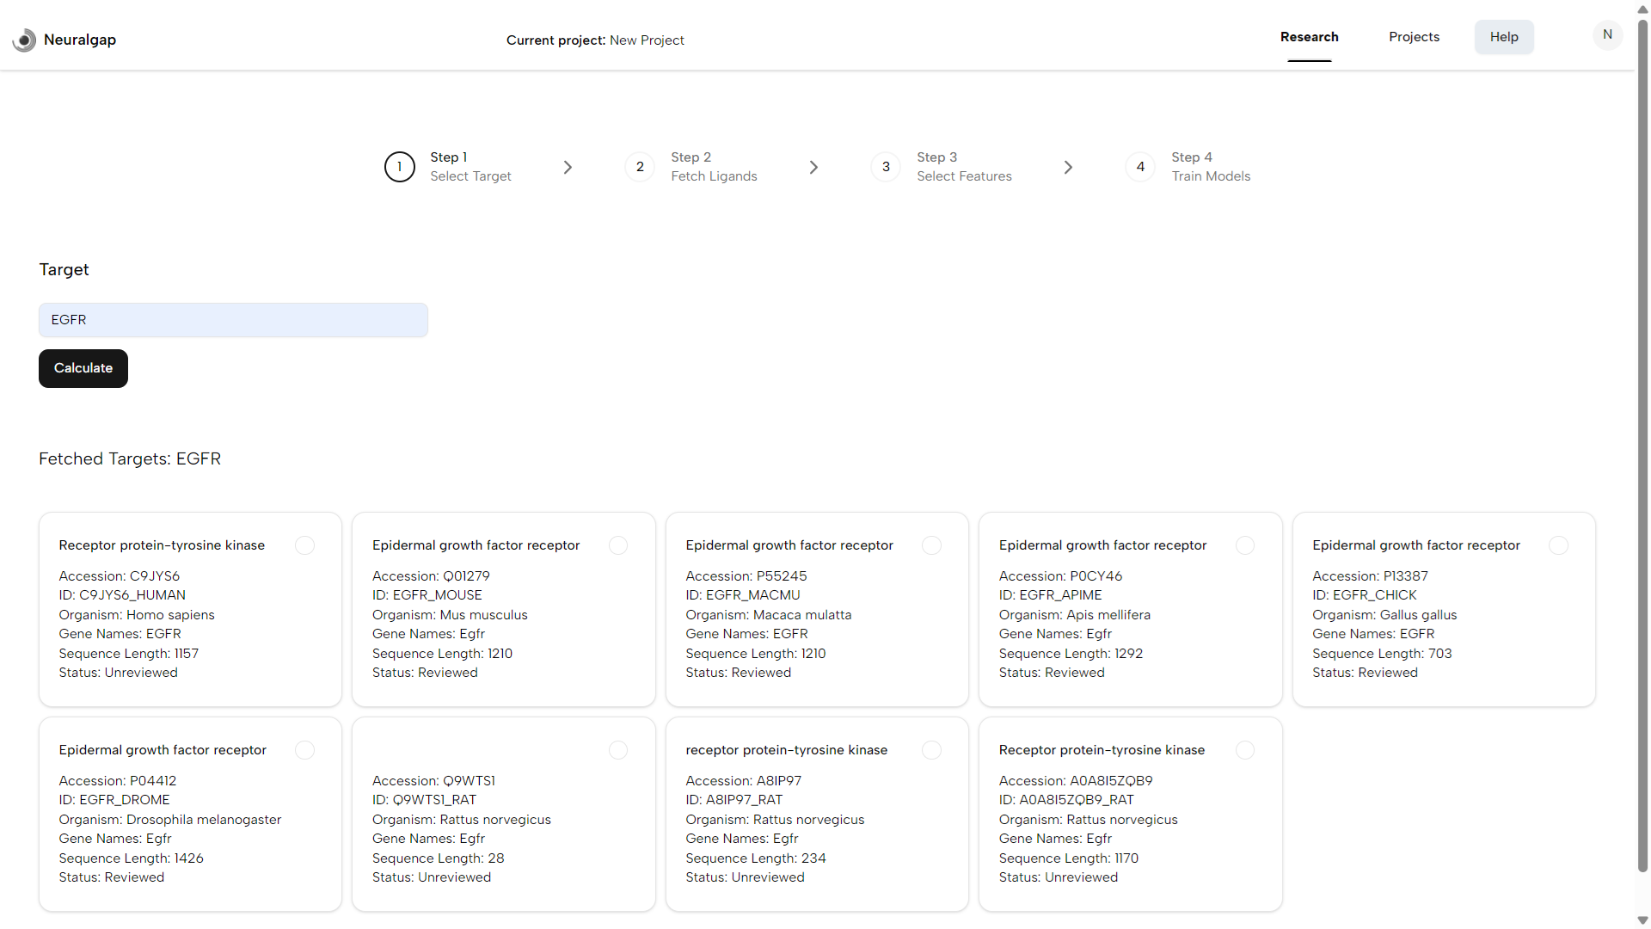The width and height of the screenshot is (1651, 929).
Task: Click the Step 2 number circle
Action: click(x=640, y=167)
